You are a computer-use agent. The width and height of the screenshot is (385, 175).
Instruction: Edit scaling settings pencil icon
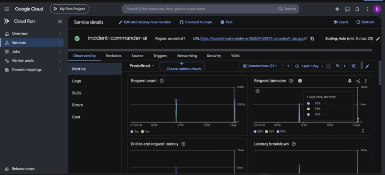[x=378, y=39]
